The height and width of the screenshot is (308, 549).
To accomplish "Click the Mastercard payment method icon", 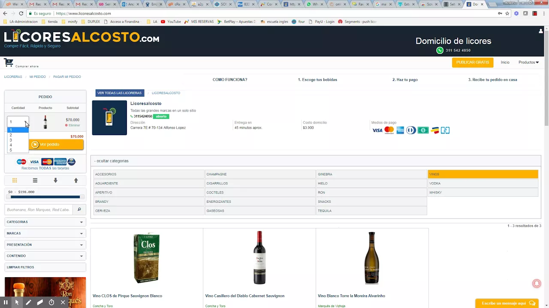I will point(389,130).
